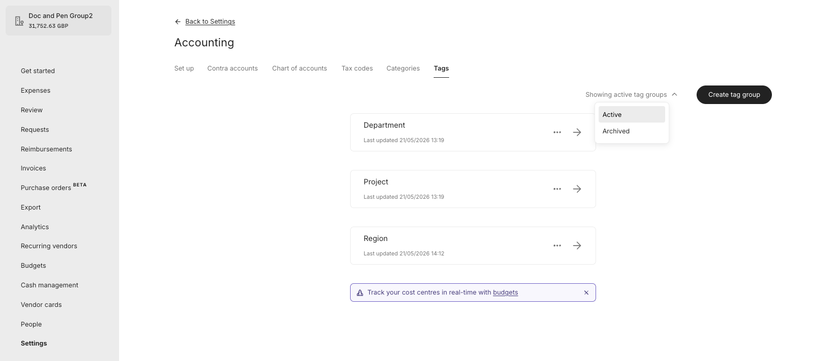This screenshot has width=825, height=361.
Task: Open Settings in sidebar
Action: coord(34,343)
